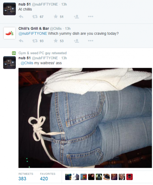
Task: Open nub 51's avatar on the first tweet
Action: (9, 9)
